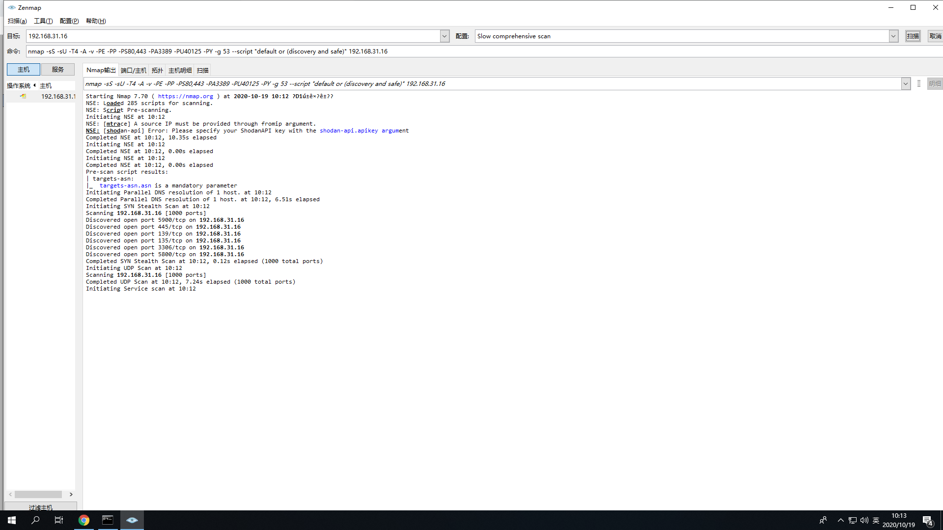The image size is (943, 530).
Task: Click the taskbar search magnifier icon
Action: (35, 520)
